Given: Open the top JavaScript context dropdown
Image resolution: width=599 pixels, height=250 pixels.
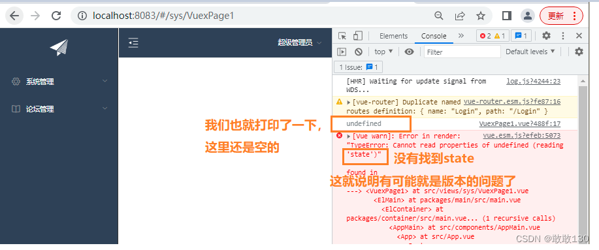Looking at the screenshot, I should pos(383,52).
